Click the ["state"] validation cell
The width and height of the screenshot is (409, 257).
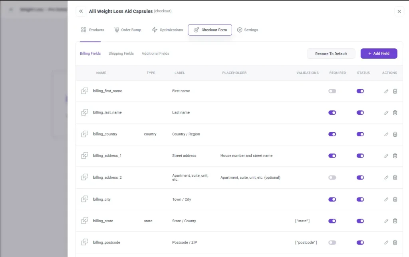[302, 221]
